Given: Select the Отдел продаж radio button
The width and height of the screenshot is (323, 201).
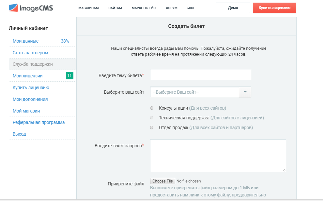Looking at the screenshot, I should pos(152,127).
